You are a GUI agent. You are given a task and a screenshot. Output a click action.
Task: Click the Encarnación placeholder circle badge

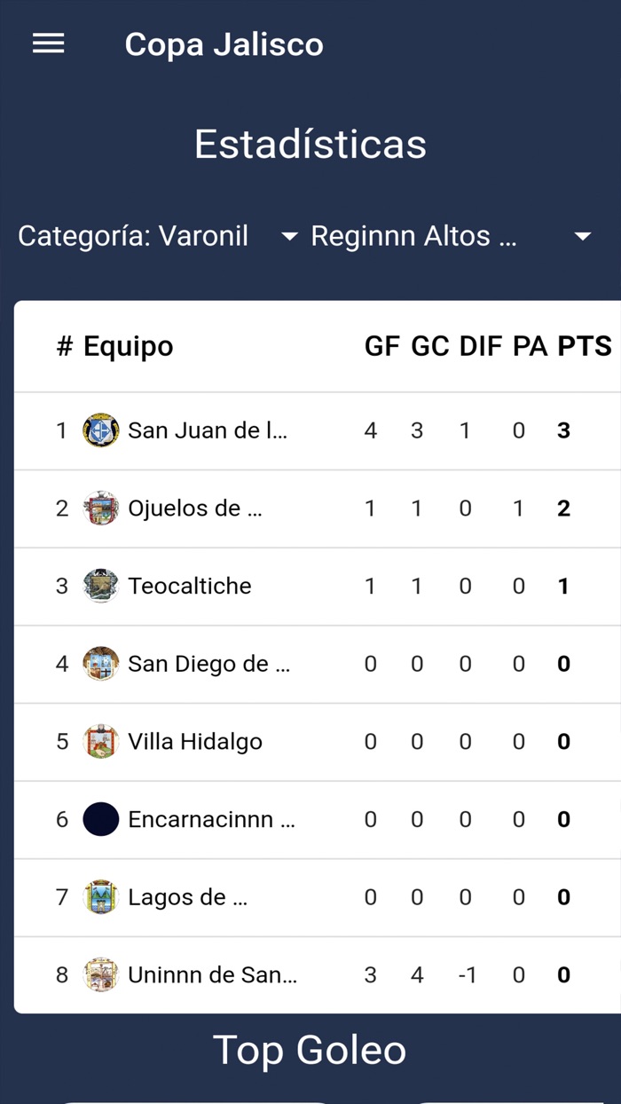pyautogui.click(x=100, y=819)
